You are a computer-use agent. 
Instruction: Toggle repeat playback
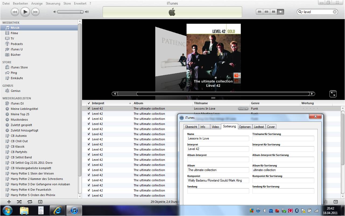[x=30, y=202]
